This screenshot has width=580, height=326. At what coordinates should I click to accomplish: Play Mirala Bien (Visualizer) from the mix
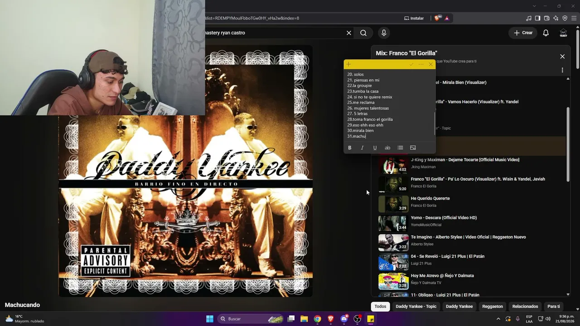coord(461,82)
